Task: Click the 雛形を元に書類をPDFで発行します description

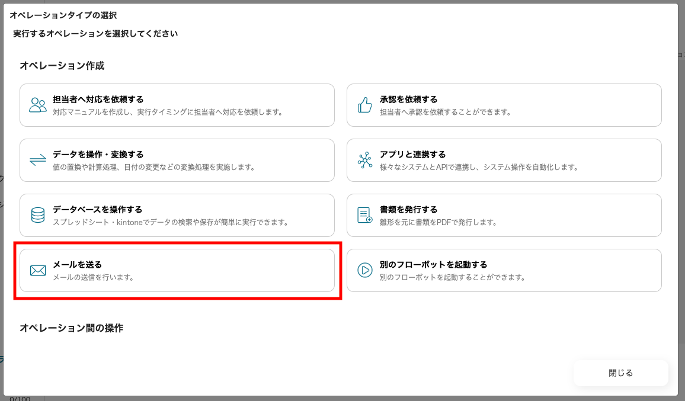Action: pyautogui.click(x=438, y=222)
